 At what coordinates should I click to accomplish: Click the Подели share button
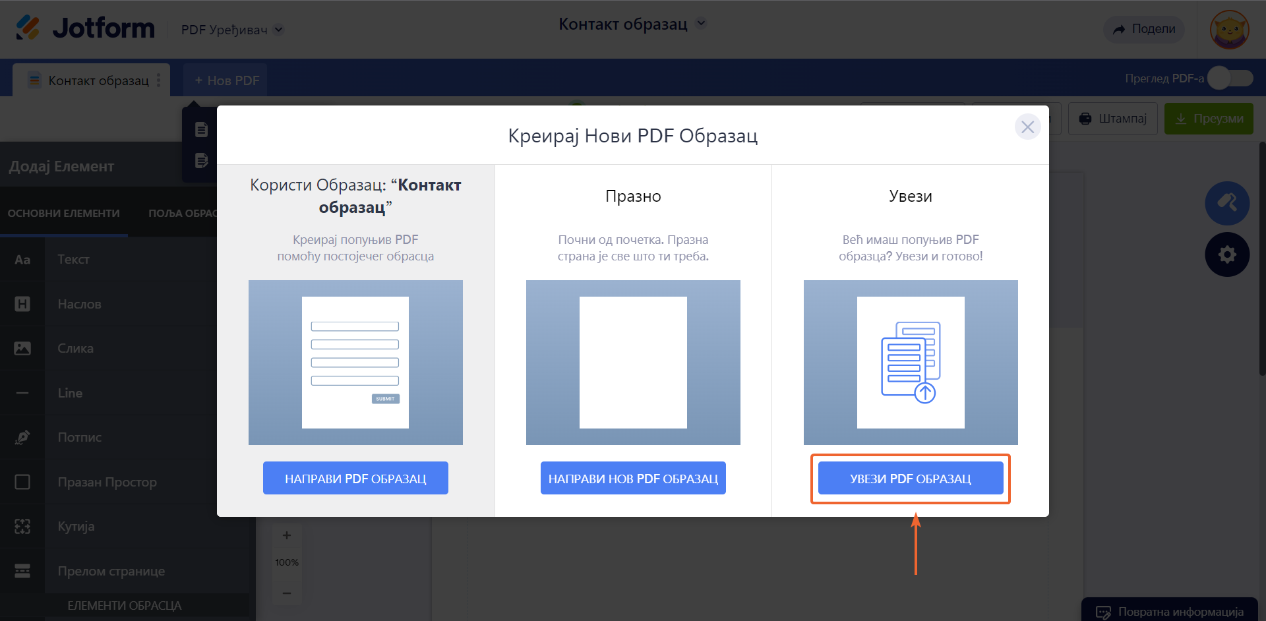(x=1144, y=29)
